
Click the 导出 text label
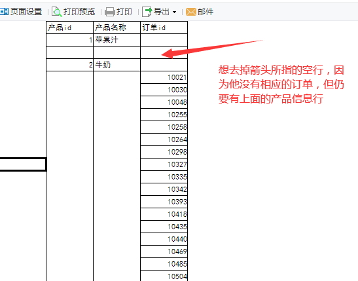[162, 11]
